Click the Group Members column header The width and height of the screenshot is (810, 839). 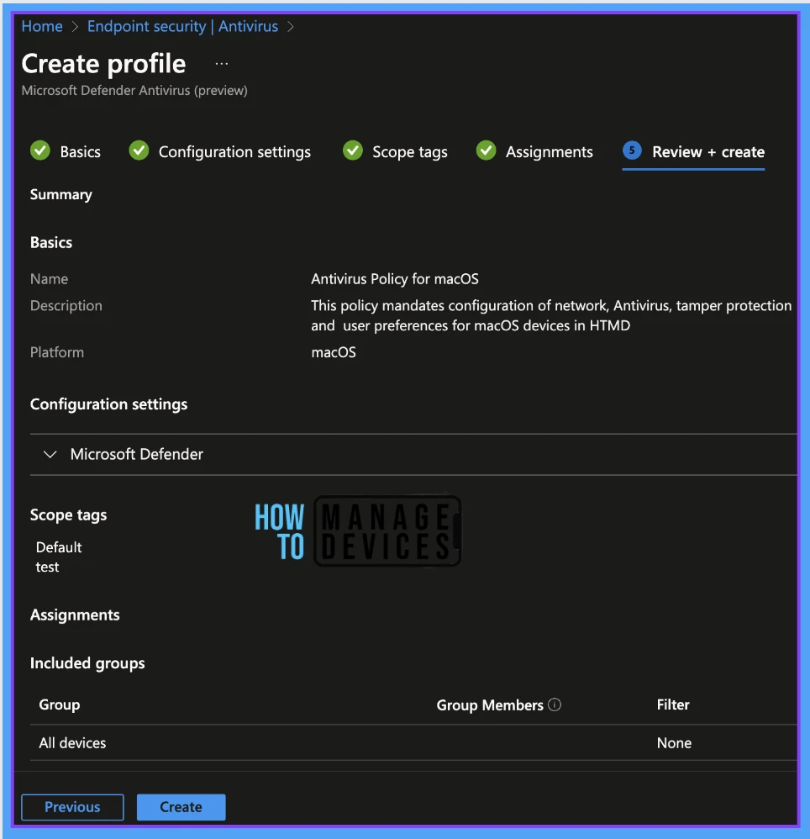[490, 705]
